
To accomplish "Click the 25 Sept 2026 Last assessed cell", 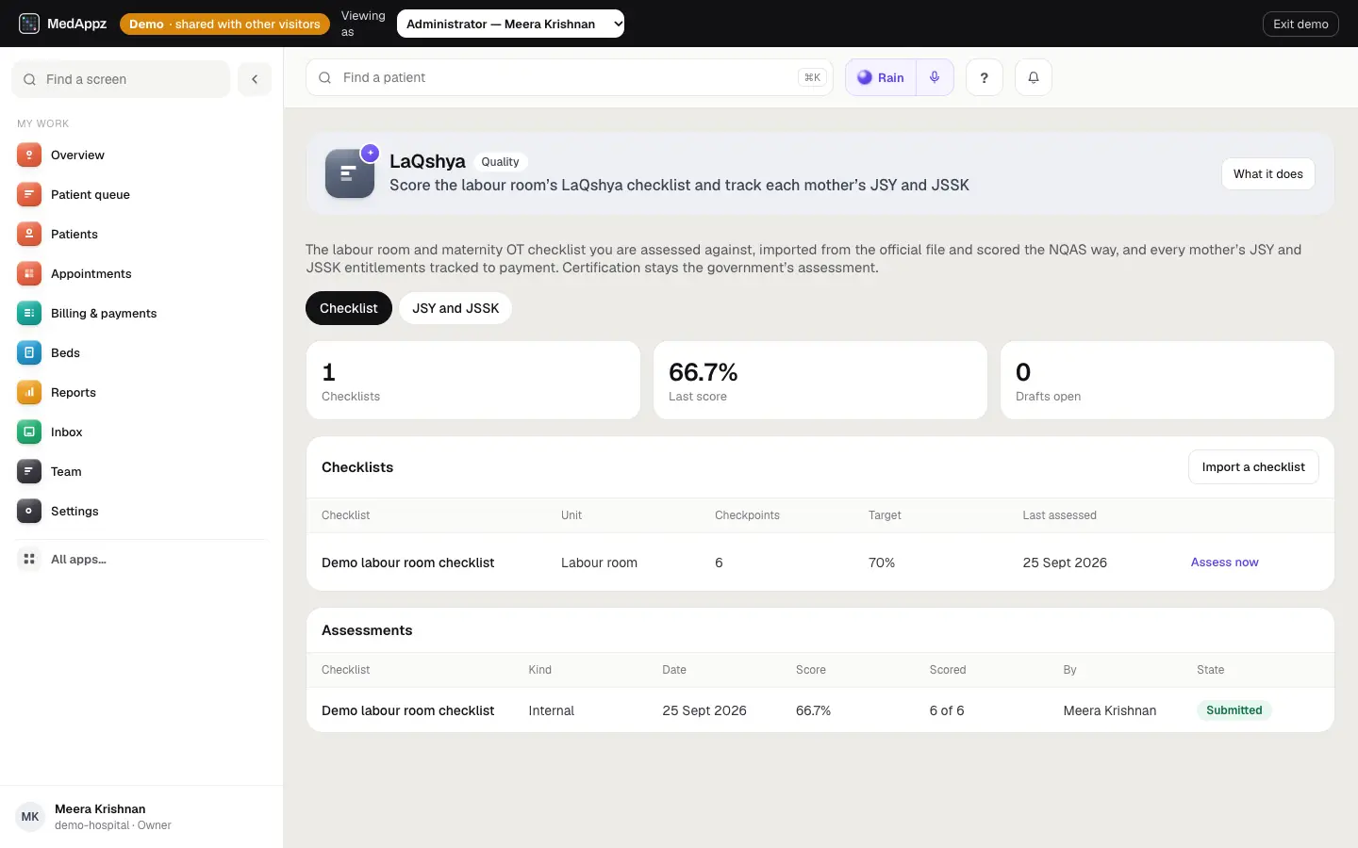I will [x=1065, y=563].
